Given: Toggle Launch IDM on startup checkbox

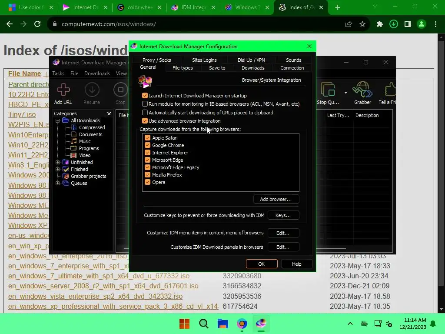Looking at the screenshot, I should click(x=145, y=95).
